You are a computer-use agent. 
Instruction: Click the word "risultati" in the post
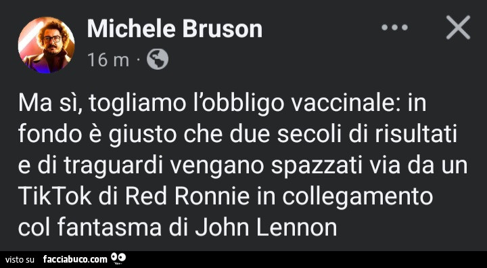point(417,135)
